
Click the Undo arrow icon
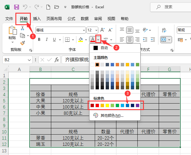25,7
